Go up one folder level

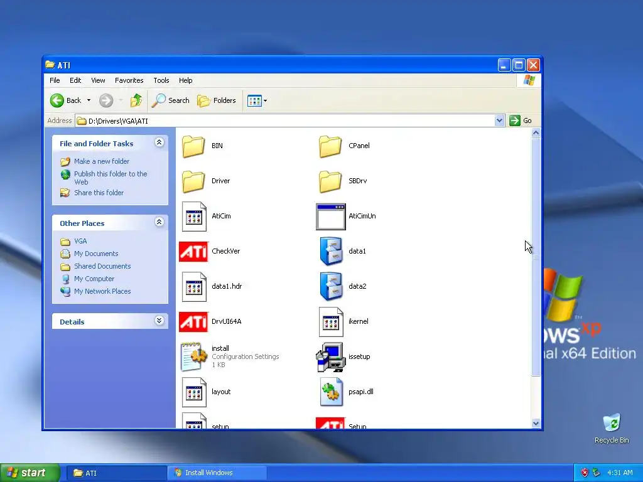[136, 100]
